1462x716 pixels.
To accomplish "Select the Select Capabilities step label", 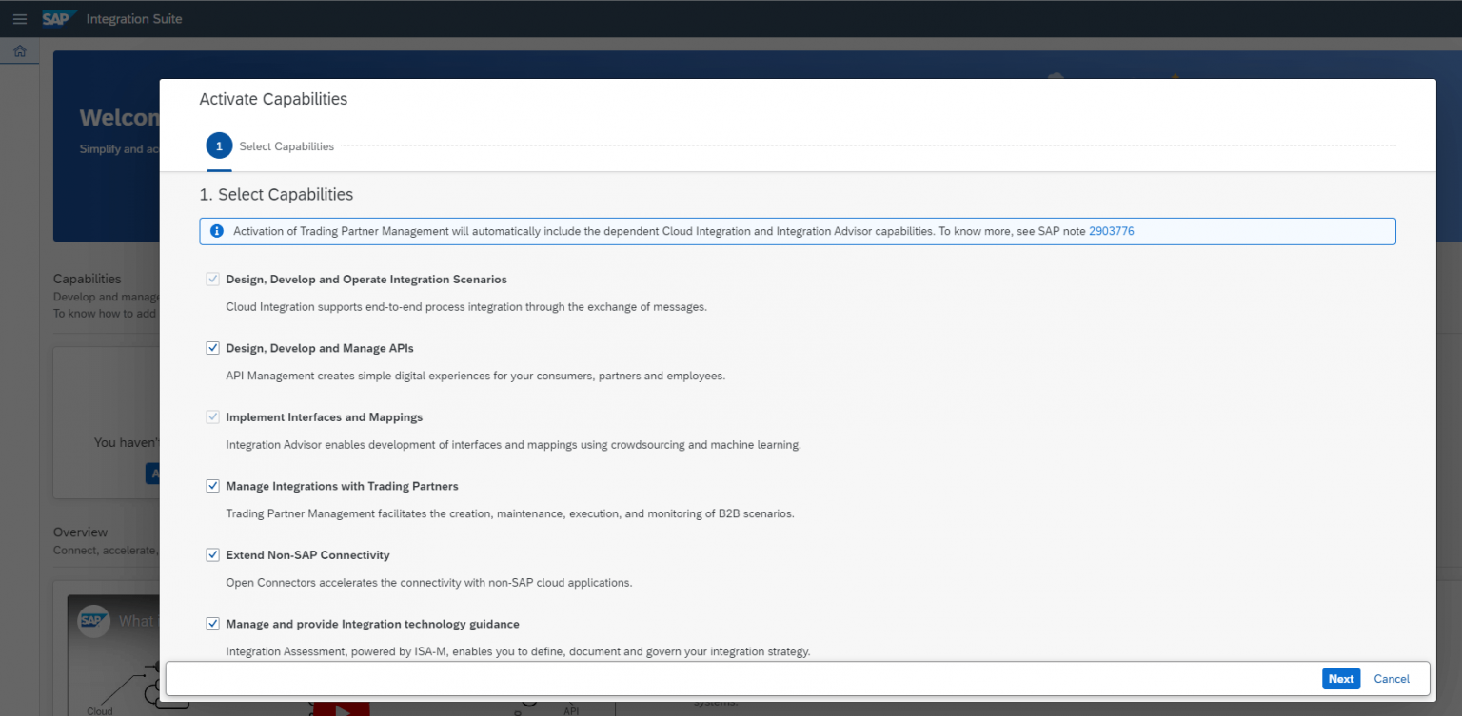I will click(x=286, y=145).
